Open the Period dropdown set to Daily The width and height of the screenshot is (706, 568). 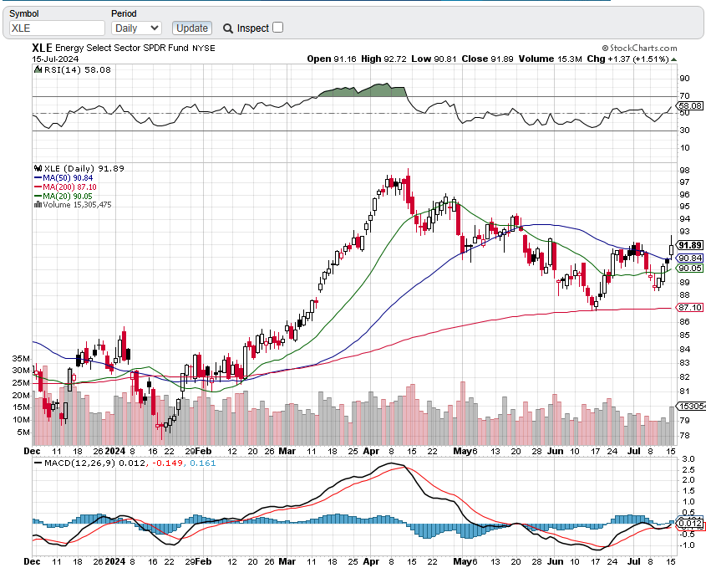click(x=136, y=28)
